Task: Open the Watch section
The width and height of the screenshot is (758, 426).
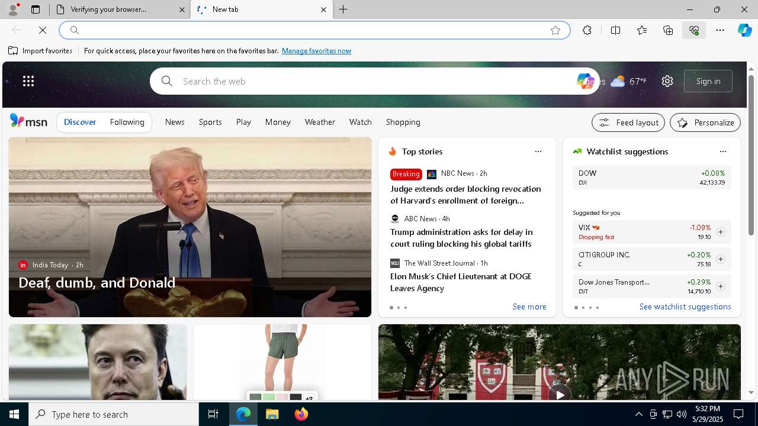Action: pyautogui.click(x=361, y=122)
